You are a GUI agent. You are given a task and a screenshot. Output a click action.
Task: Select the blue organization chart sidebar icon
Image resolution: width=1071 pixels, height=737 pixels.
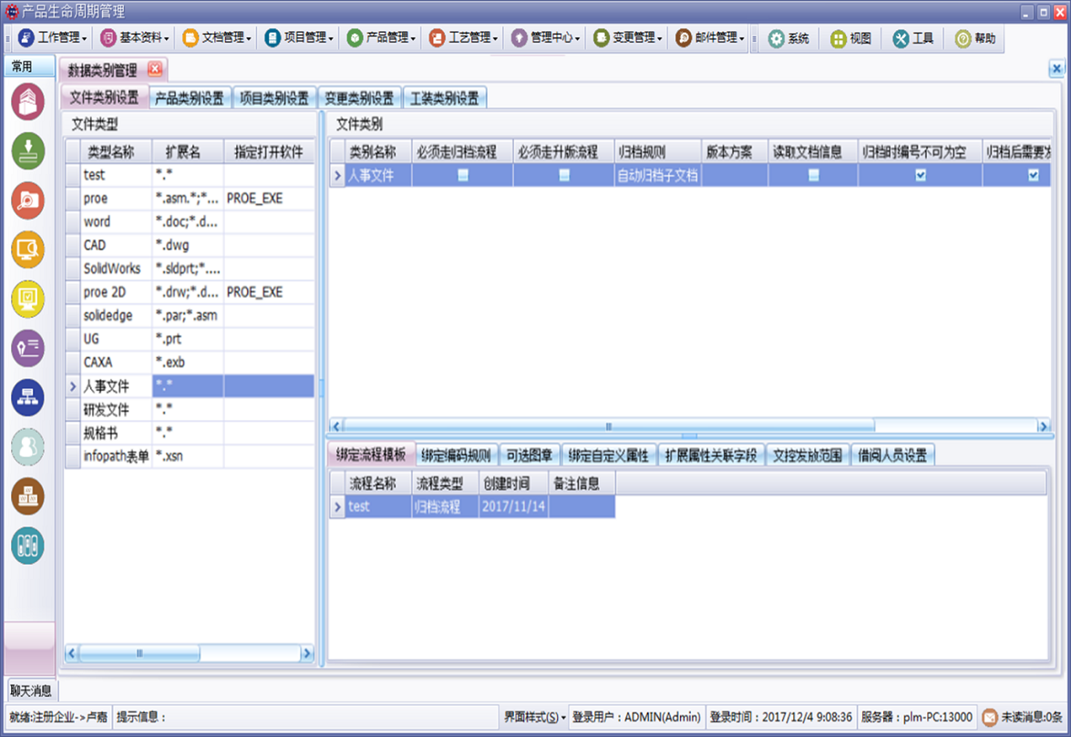click(x=27, y=397)
